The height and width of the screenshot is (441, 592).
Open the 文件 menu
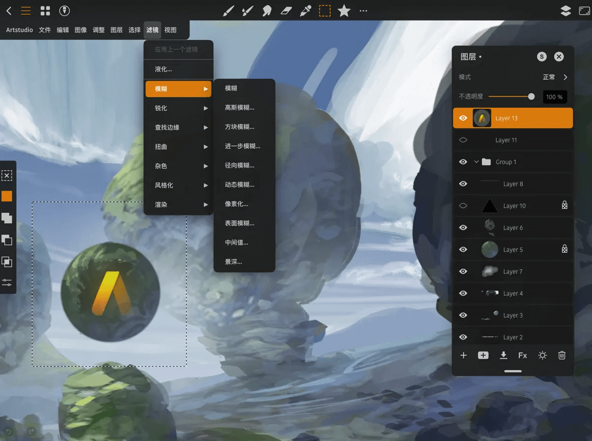(44, 30)
